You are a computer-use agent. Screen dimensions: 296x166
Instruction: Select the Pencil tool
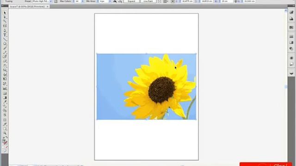[x=5, y=52]
